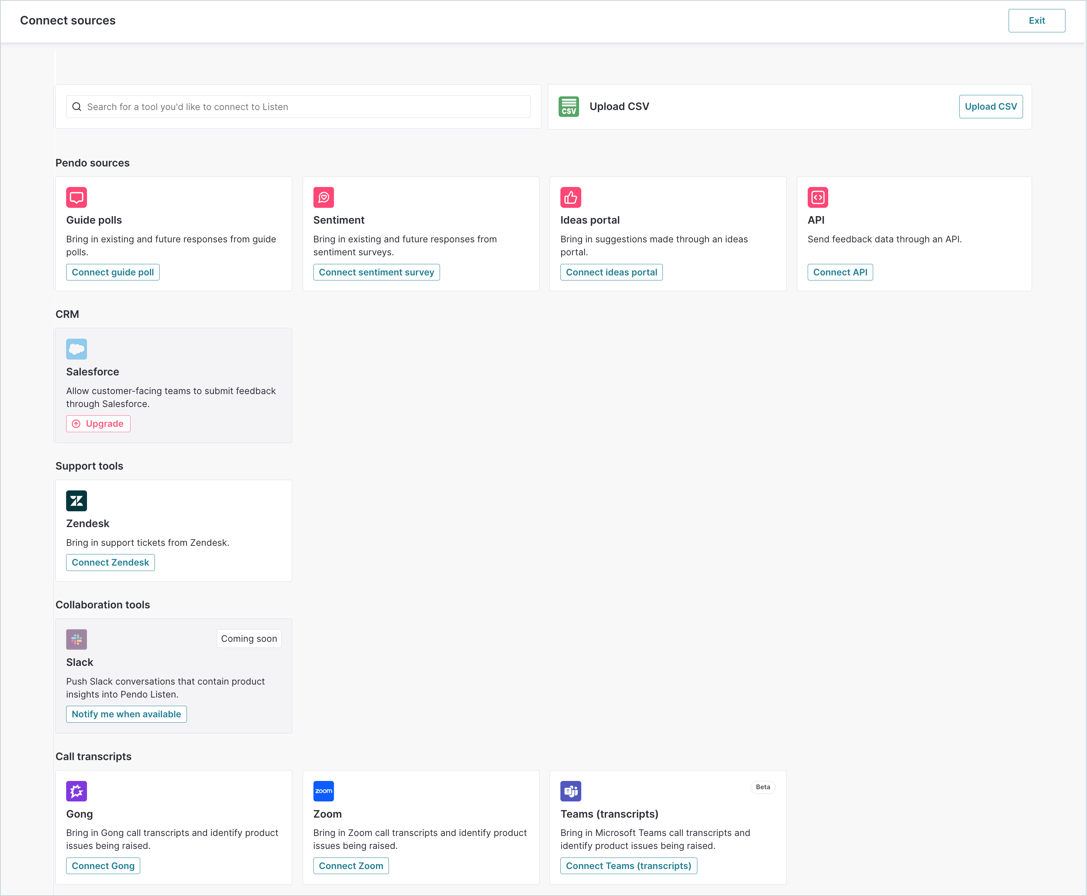
Task: Click the Call transcripts section heading
Action: (x=93, y=756)
